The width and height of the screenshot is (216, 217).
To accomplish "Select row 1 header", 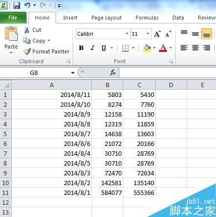I will tap(5, 95).
